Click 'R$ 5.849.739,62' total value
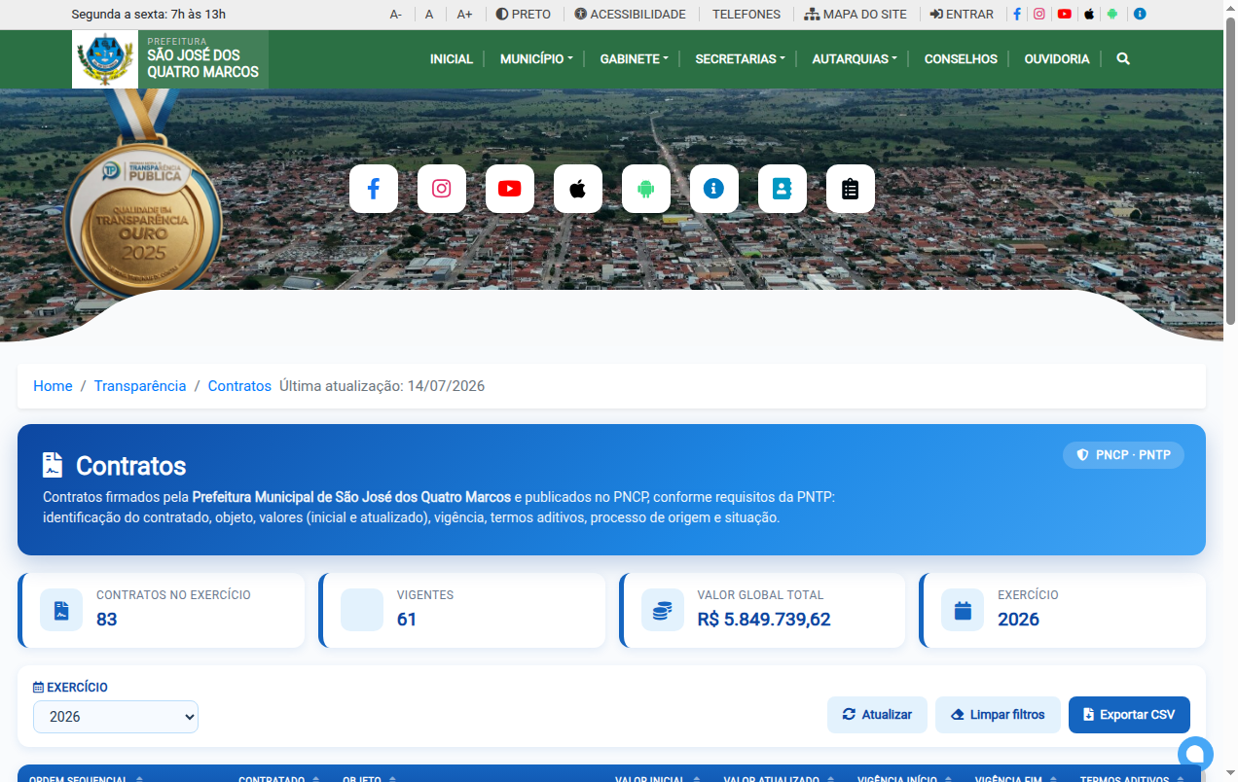The width and height of the screenshot is (1238, 782). coord(764,620)
